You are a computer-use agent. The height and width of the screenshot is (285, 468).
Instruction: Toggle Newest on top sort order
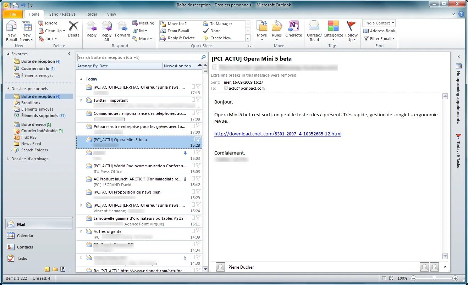click(x=182, y=66)
